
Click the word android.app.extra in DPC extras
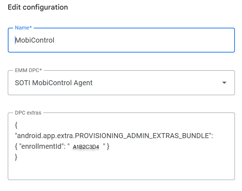tap(45, 136)
